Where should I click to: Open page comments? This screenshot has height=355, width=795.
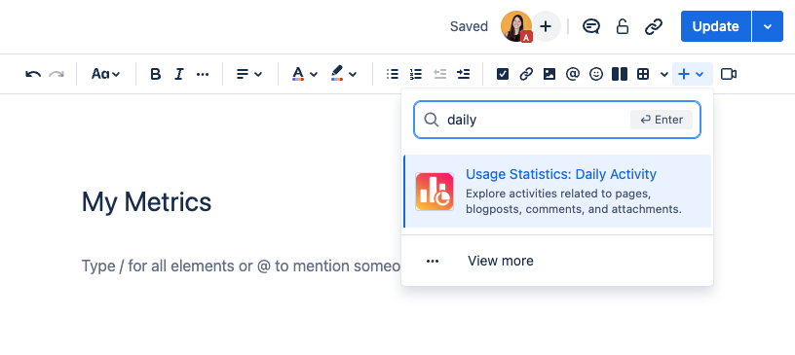[591, 26]
